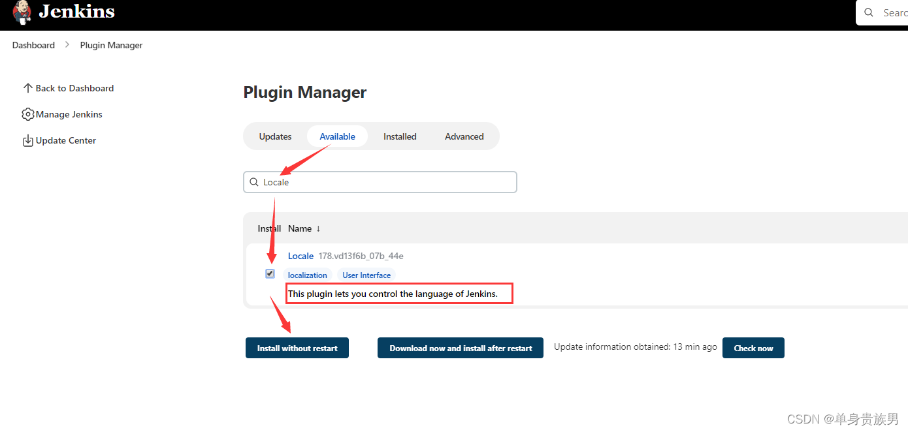Sort plugins by Name column
The width and height of the screenshot is (908, 432).
[304, 228]
